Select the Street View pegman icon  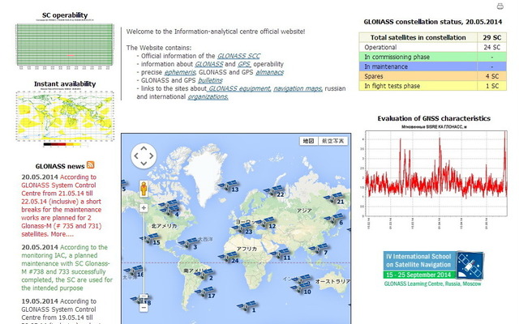coord(144,189)
